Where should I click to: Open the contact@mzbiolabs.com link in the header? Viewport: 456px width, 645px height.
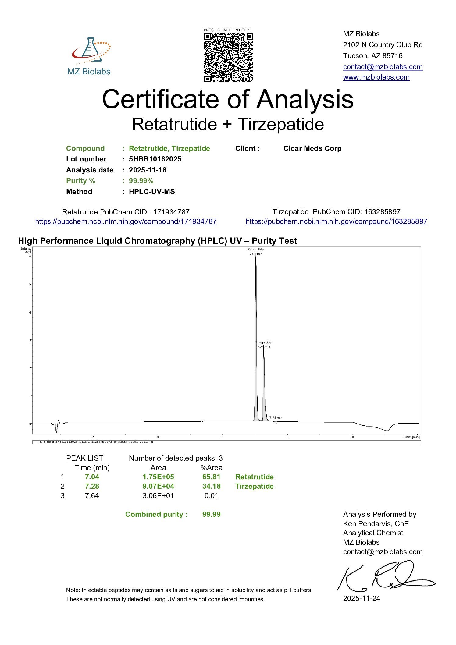point(383,67)
